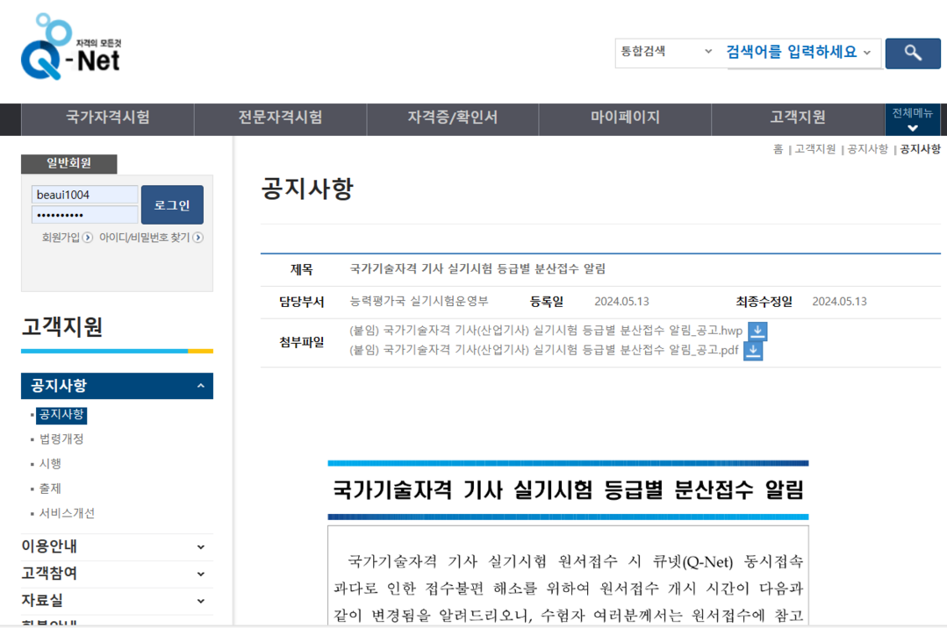
Task: Click the arrow icon beside 회원가입
Action: click(x=88, y=238)
